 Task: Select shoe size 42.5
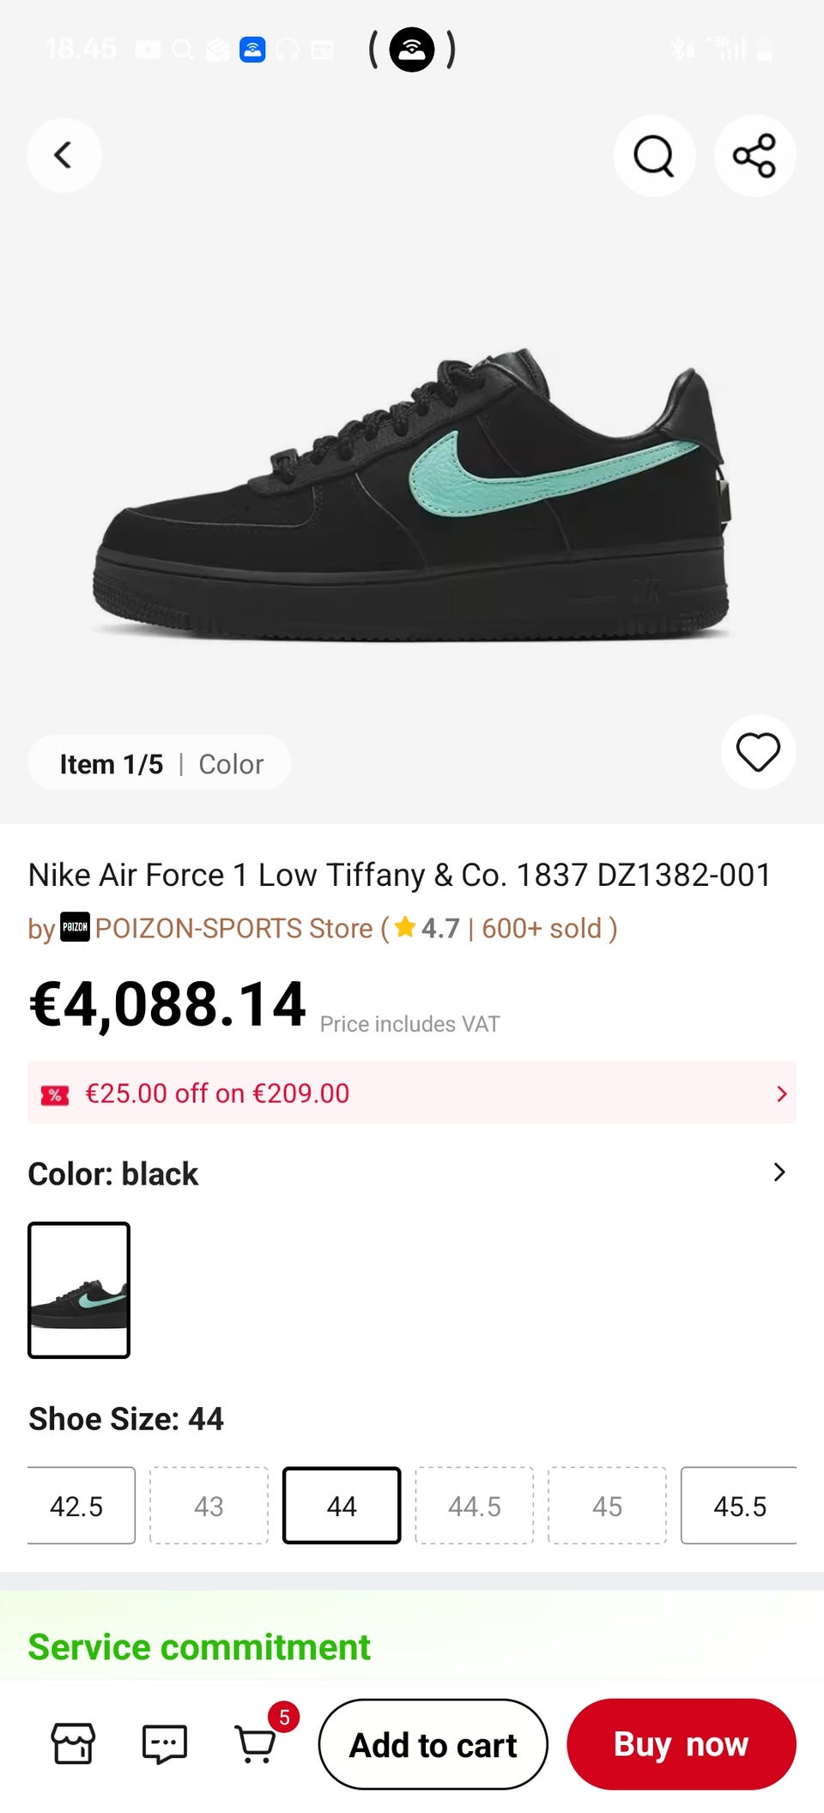(77, 1506)
